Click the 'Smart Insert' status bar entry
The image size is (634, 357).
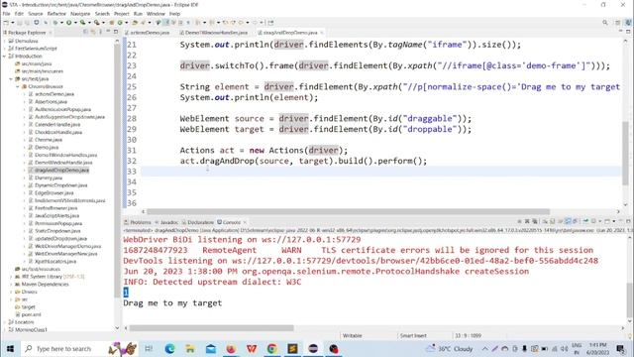(413, 335)
